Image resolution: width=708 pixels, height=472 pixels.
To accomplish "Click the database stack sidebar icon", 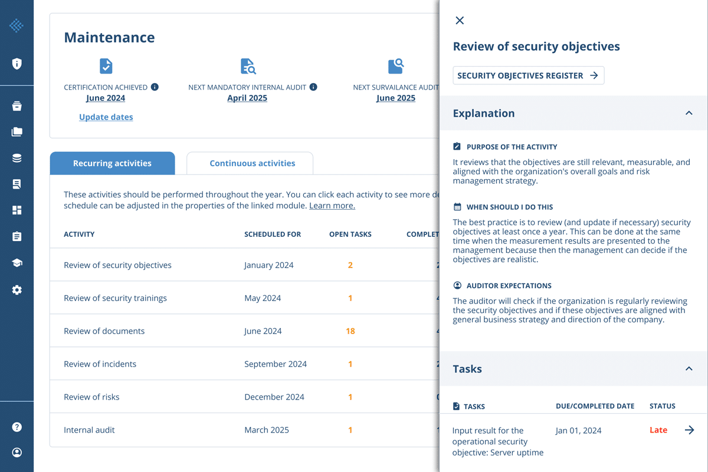I will [x=17, y=158].
